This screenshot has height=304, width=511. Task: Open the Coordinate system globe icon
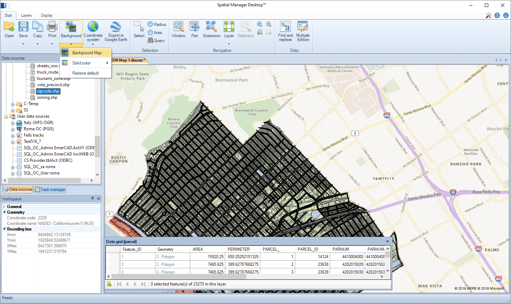pos(93,27)
